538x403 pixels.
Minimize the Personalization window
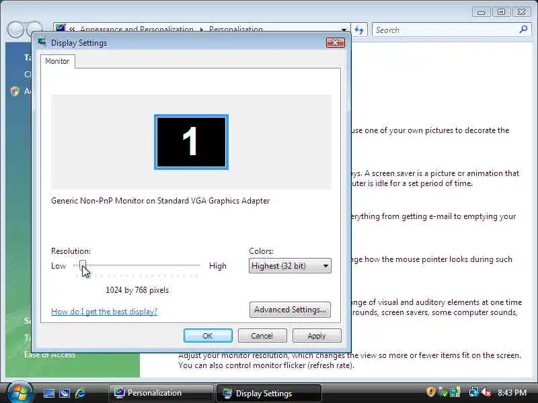[481, 12]
